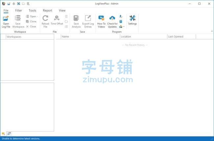
Task: Click Check for Updates
Action: (112, 22)
